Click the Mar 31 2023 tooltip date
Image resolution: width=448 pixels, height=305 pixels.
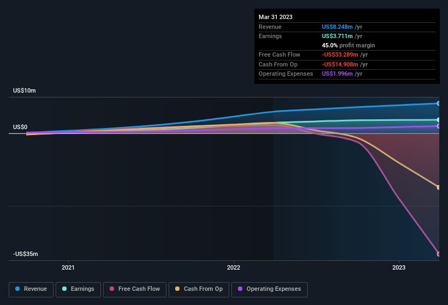276,17
